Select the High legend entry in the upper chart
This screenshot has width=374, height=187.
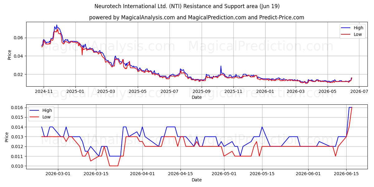tap(352, 28)
